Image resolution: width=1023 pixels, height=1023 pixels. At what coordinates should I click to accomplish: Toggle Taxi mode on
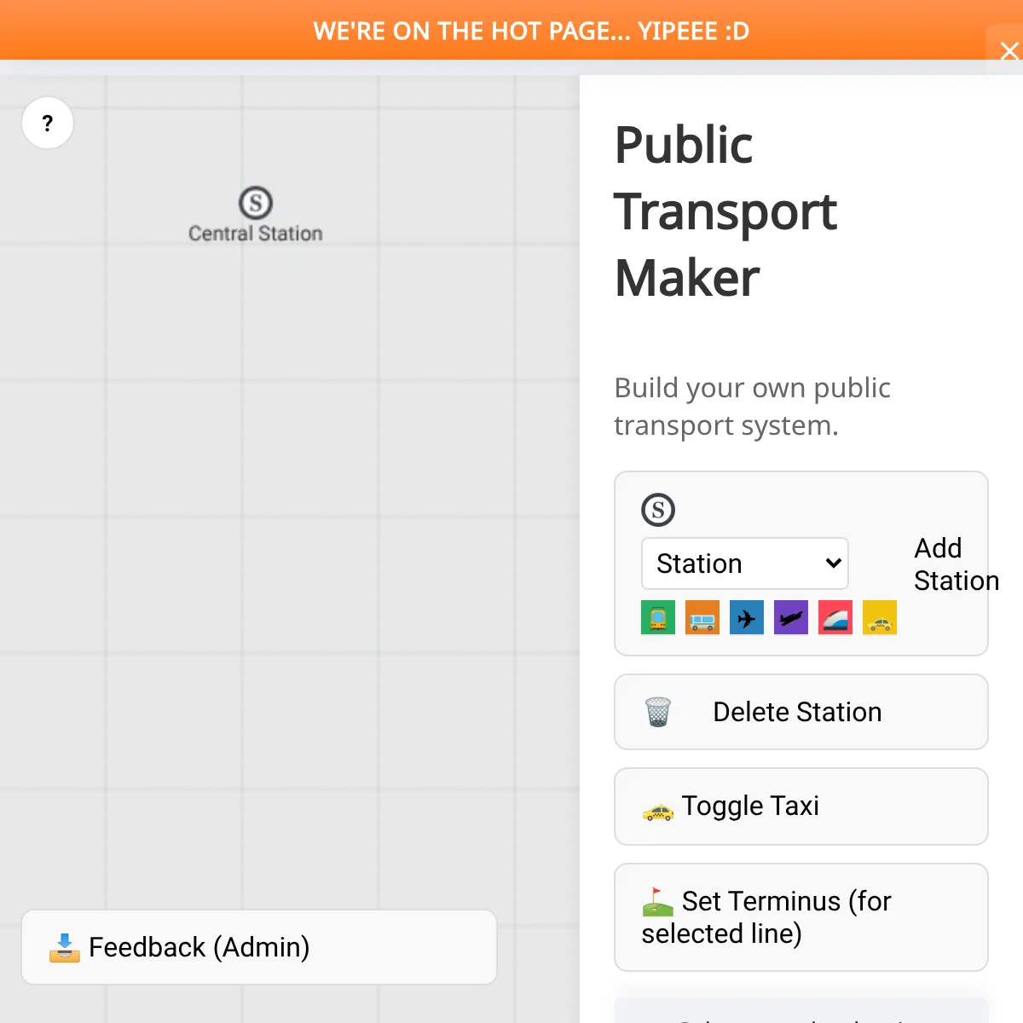tap(800, 806)
